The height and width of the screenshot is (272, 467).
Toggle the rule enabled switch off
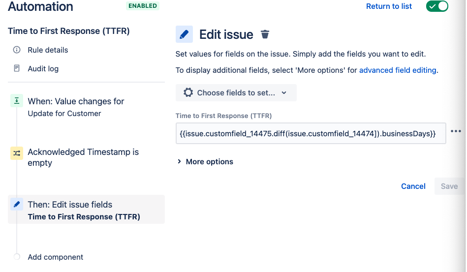[437, 6]
